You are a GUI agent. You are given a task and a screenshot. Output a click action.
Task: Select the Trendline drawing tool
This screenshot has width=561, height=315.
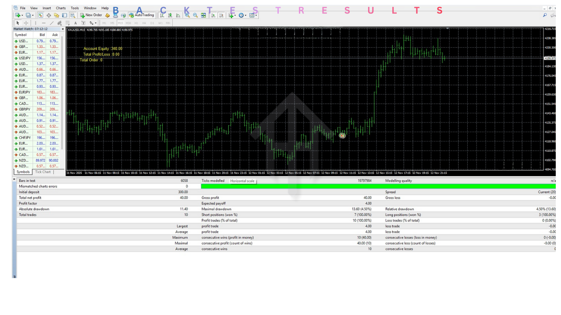(52, 23)
